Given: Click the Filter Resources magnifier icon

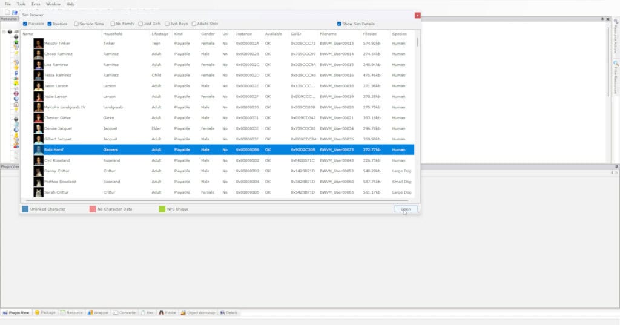Looking at the screenshot, I should coord(616,63).
